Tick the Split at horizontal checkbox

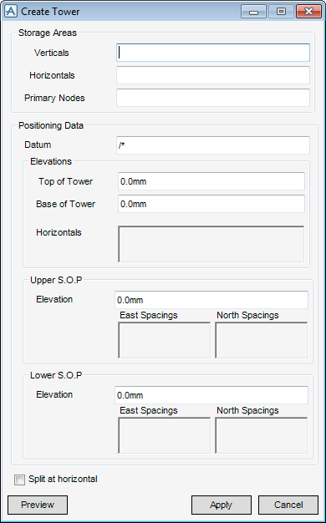click(19, 480)
